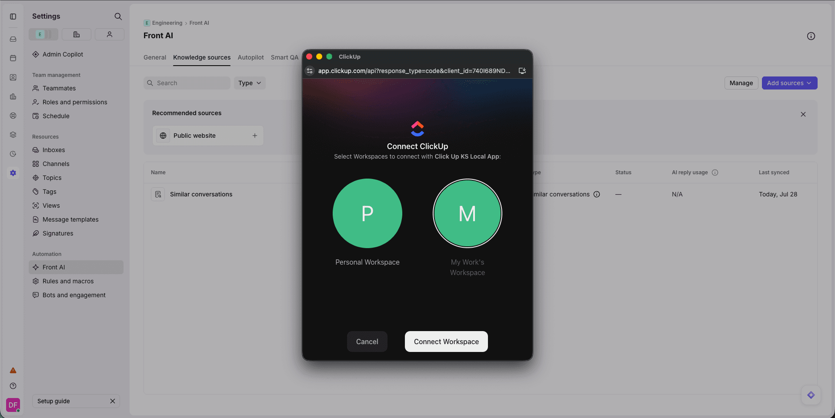This screenshot has height=418, width=835.
Task: Switch to the company settings building icon
Action: coord(77,34)
